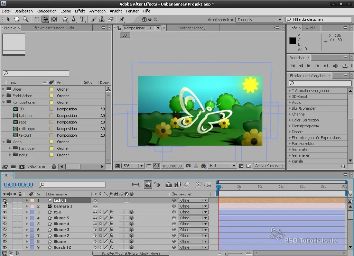Select the Puppet Pin tool
This screenshot has width=354, height=256.
[122, 19]
